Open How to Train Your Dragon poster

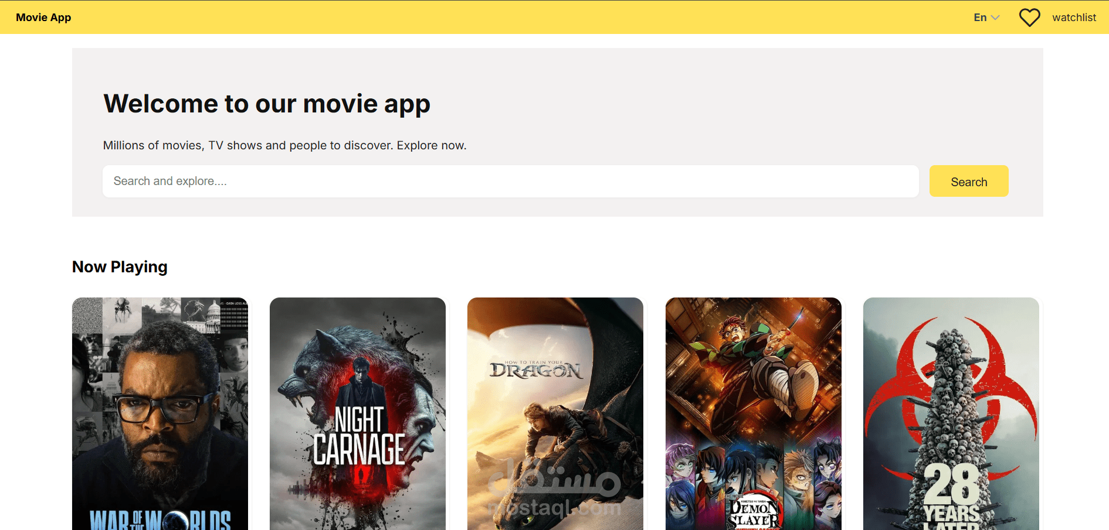pyautogui.click(x=555, y=414)
